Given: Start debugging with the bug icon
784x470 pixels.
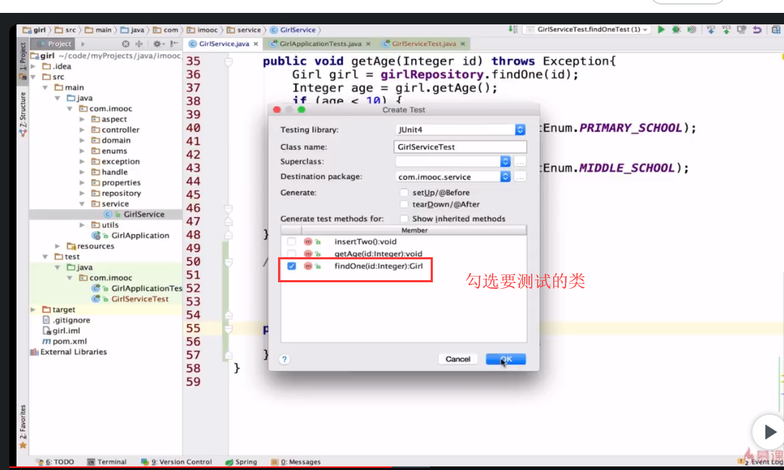Looking at the screenshot, I should click(676, 29).
